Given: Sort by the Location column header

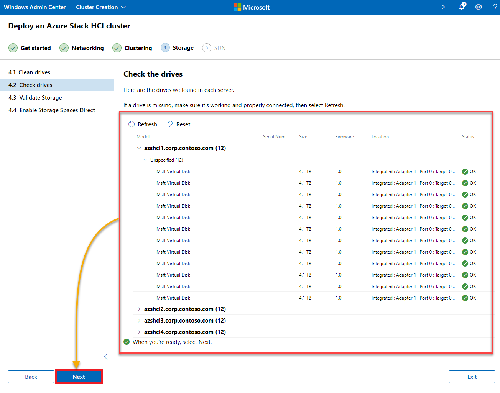Looking at the screenshot, I should 380,137.
